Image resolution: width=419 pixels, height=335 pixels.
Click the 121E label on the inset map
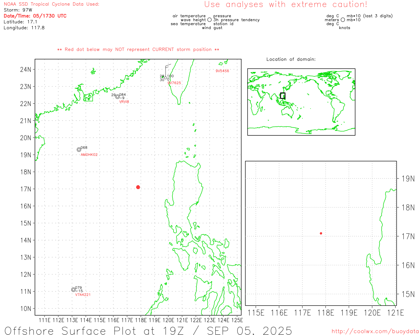pos(395,313)
